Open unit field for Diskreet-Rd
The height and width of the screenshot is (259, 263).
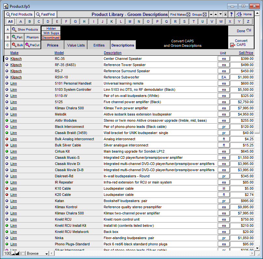pos(224,176)
